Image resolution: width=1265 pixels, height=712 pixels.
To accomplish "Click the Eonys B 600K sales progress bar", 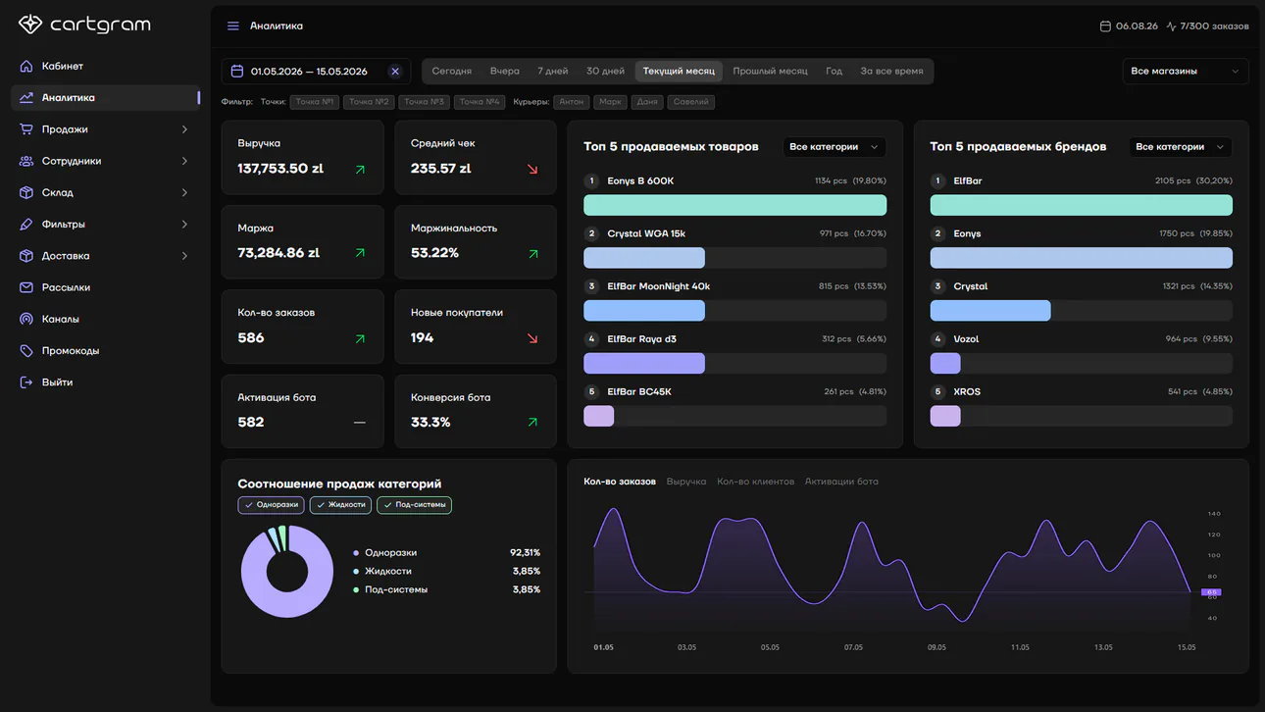I will click(735, 205).
